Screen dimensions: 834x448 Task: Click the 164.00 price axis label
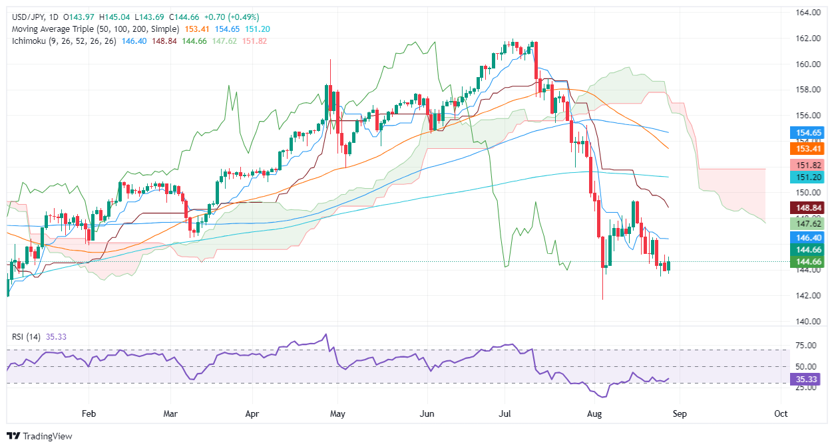pyautogui.click(x=805, y=13)
